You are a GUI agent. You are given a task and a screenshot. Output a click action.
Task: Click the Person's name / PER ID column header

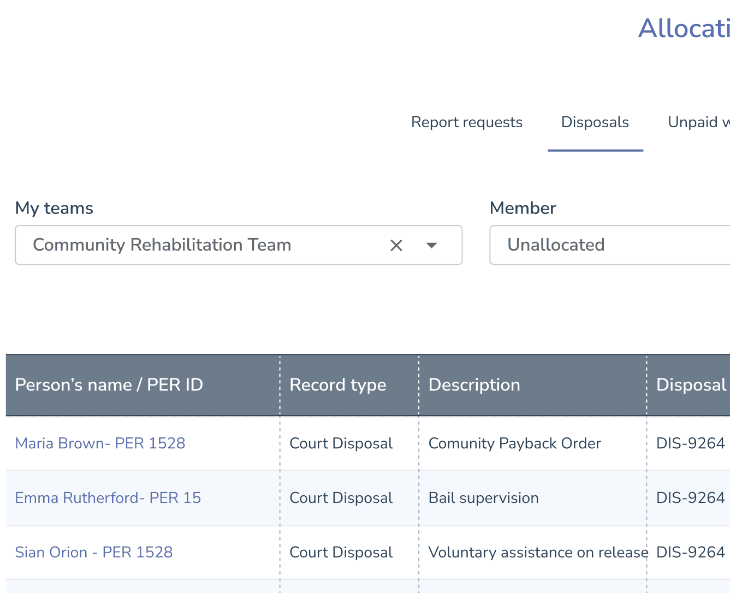point(109,385)
